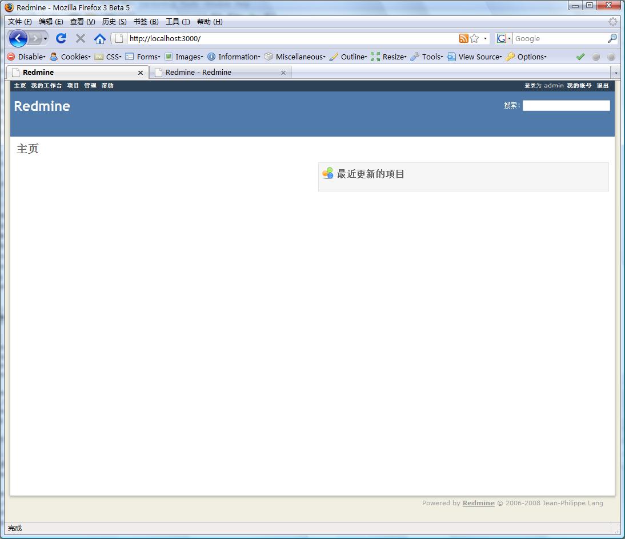Reload the page with the refresh icon

(61, 38)
